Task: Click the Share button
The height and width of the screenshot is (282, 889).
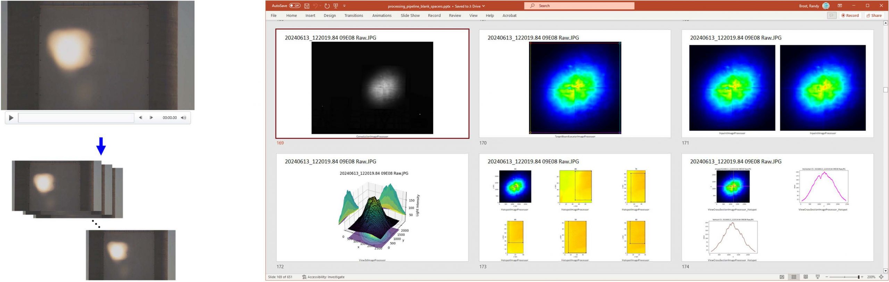Action: (874, 16)
